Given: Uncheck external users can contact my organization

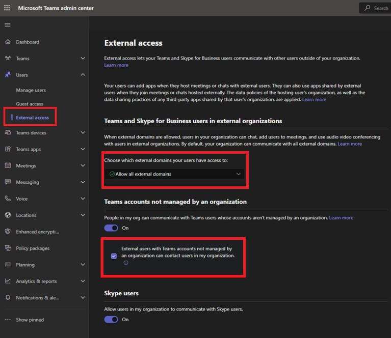Looking at the screenshot, I should 114,256.
